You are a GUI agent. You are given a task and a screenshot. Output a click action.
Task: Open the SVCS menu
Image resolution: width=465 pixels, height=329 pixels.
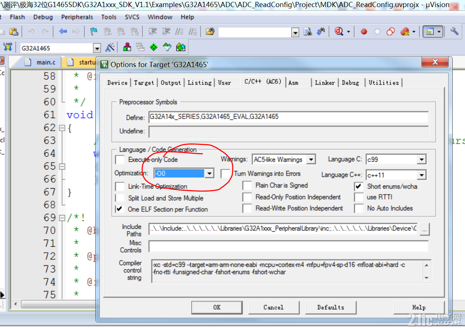click(132, 17)
